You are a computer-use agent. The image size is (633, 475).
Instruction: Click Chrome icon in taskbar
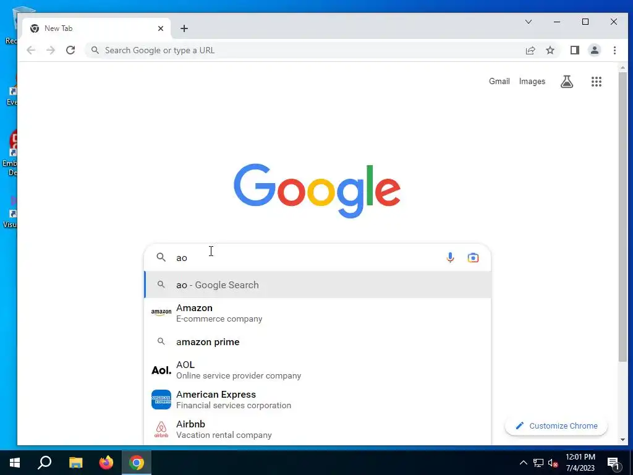click(x=137, y=463)
